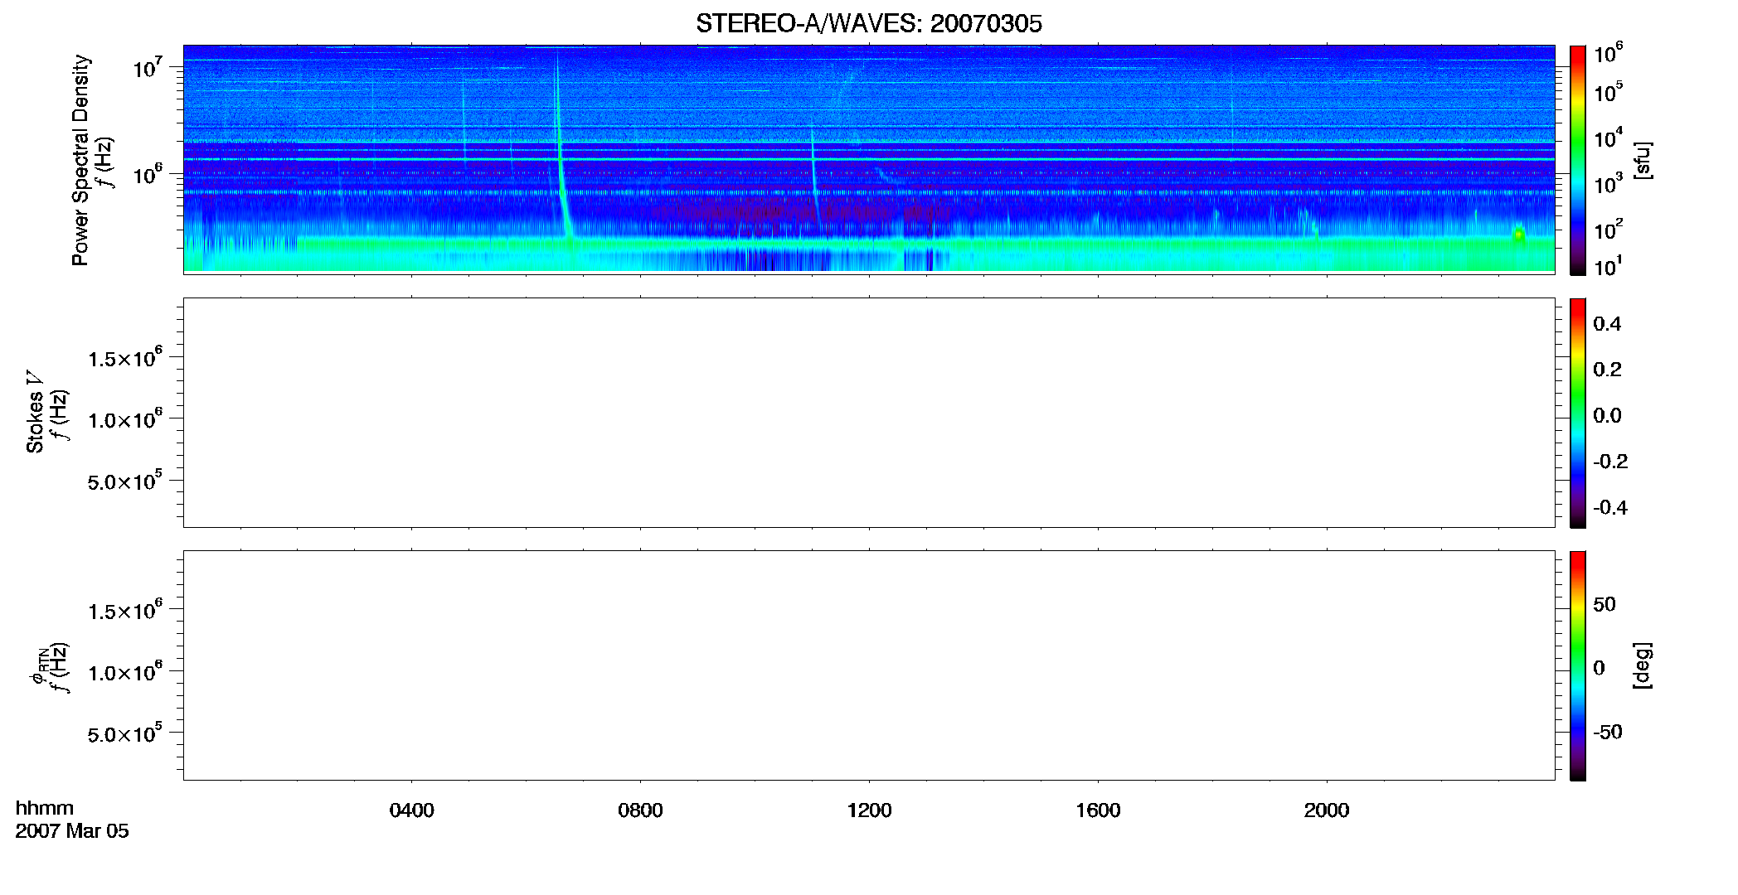1738x895 pixels.
Task: Click the radio burst streak near 1100
Action: [814, 170]
